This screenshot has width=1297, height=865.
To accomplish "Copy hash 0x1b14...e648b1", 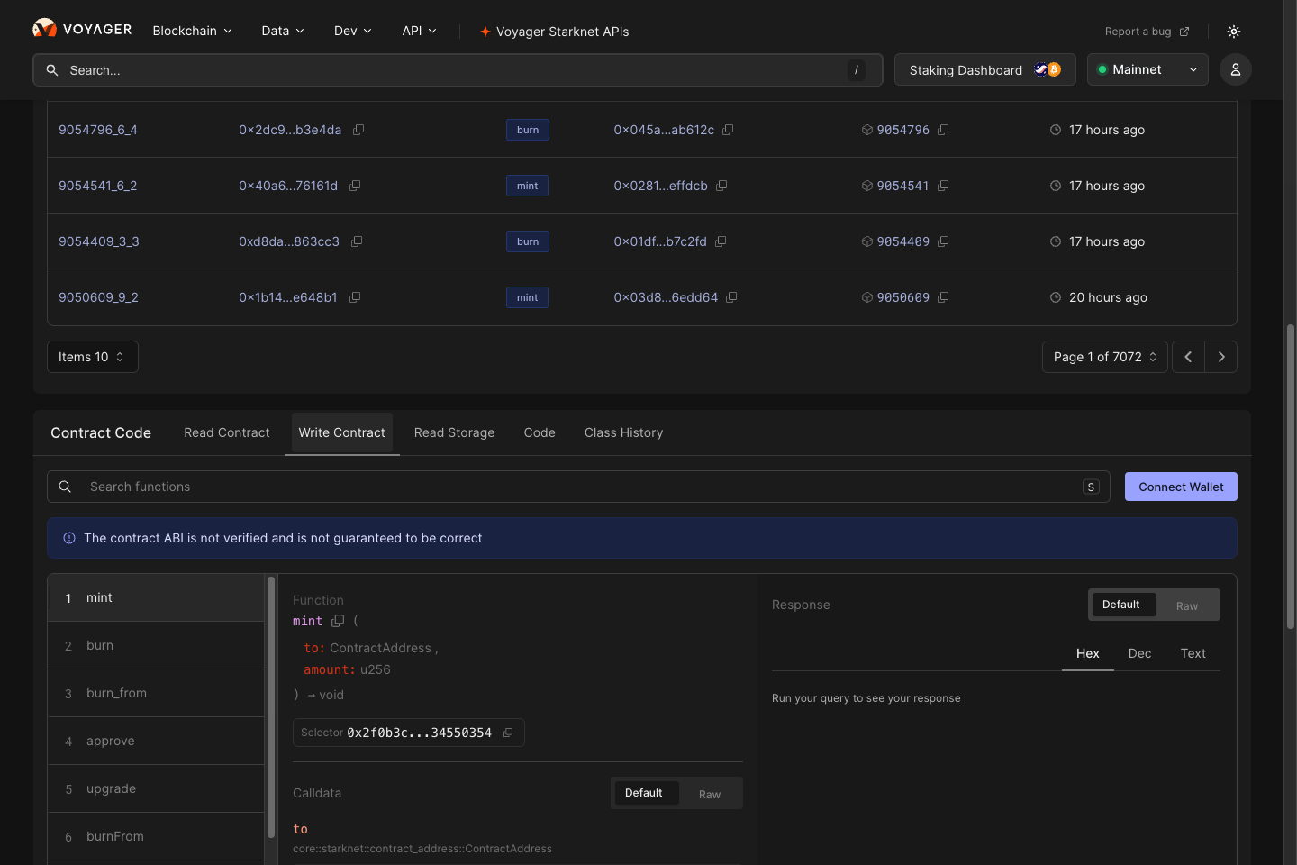I will [355, 297].
